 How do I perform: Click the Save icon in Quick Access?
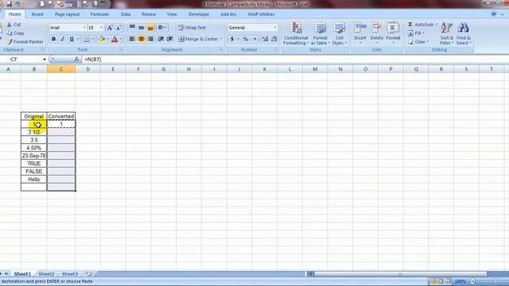click(9, 4)
